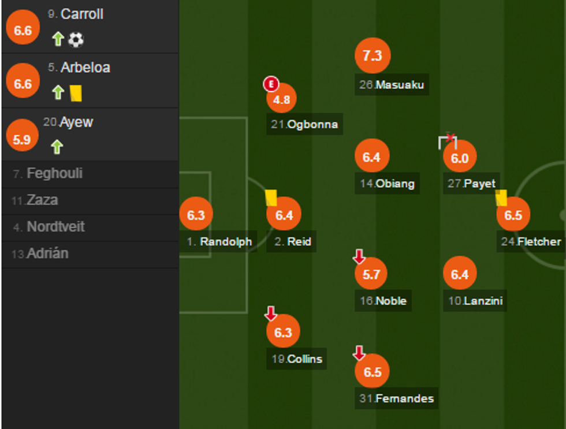Click the Obiang player name label
The height and width of the screenshot is (429, 566).
point(394,184)
